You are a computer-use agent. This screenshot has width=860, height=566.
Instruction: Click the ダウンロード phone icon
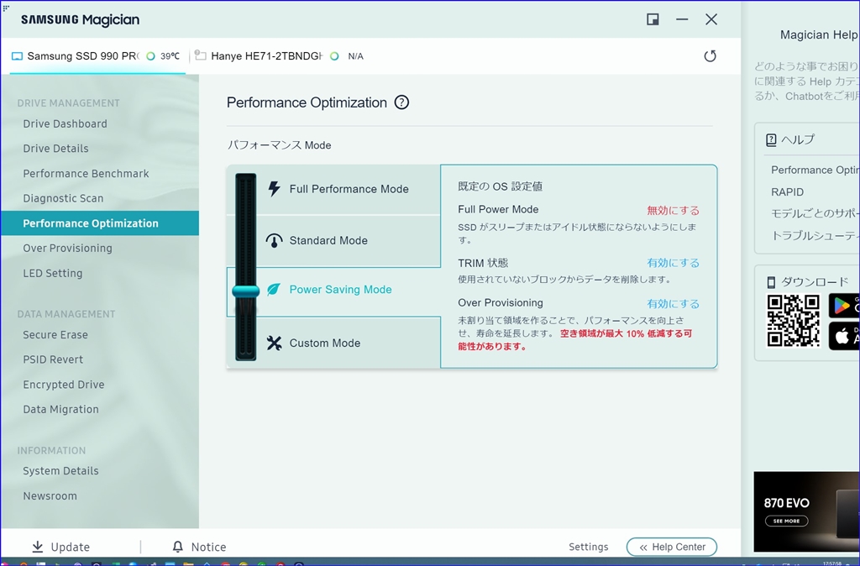[771, 282]
